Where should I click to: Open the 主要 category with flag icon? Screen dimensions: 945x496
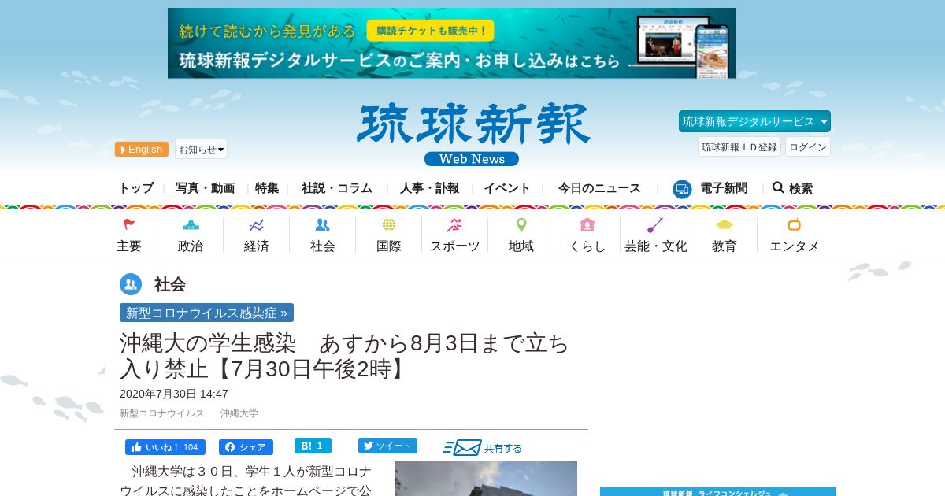click(x=129, y=235)
